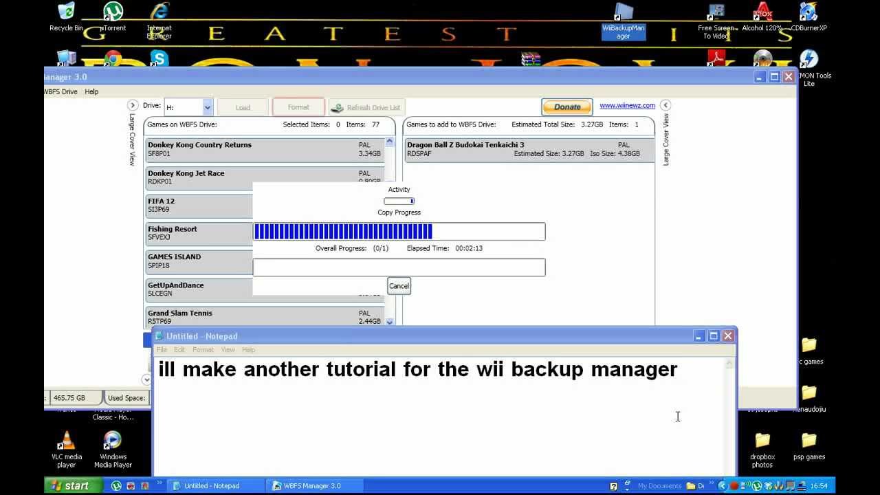Open the Help menu in WBFS Manager
Image resolution: width=880 pixels, height=495 pixels.
click(x=91, y=91)
